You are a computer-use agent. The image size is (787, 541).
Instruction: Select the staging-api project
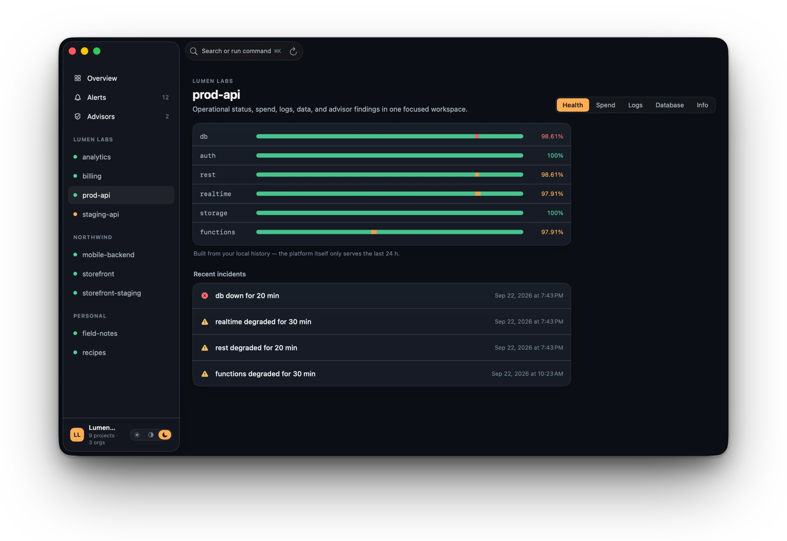pyautogui.click(x=121, y=214)
